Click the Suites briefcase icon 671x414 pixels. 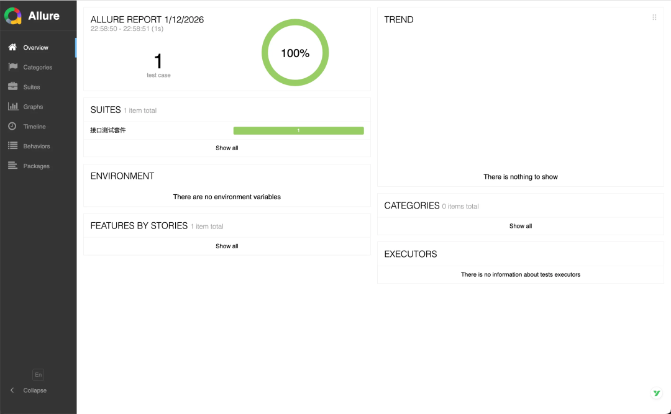pyautogui.click(x=13, y=86)
